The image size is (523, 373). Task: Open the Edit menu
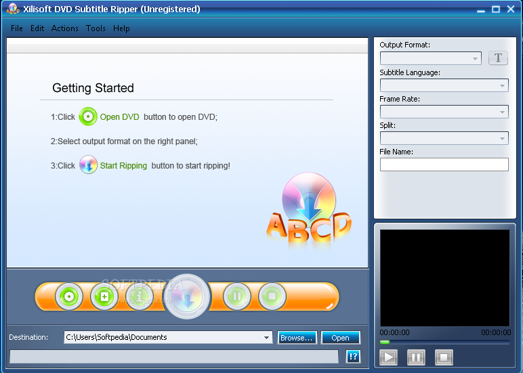(37, 28)
